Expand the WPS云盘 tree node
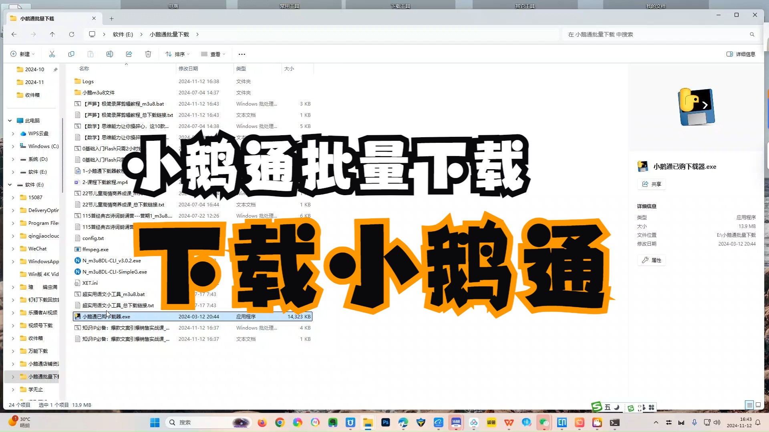The image size is (769, 432). coord(13,134)
